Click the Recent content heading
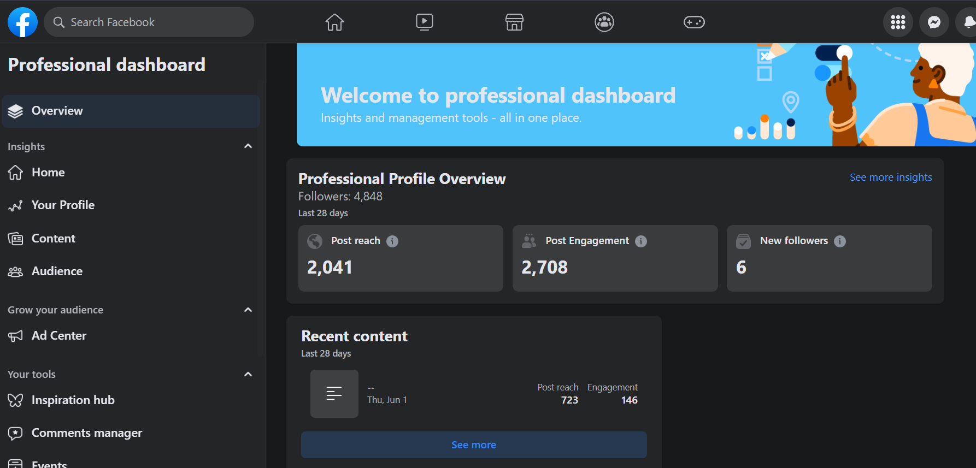976x468 pixels. coord(355,336)
